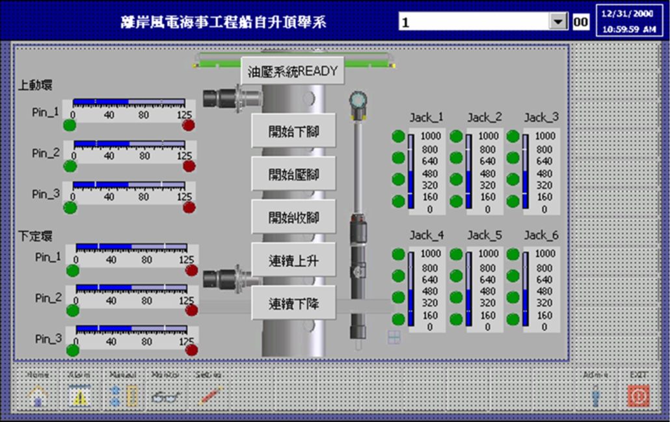Image resolution: width=670 pixels, height=422 pixels.
Task: Click the Jack_3 vertical level bar
Action: pos(526,171)
